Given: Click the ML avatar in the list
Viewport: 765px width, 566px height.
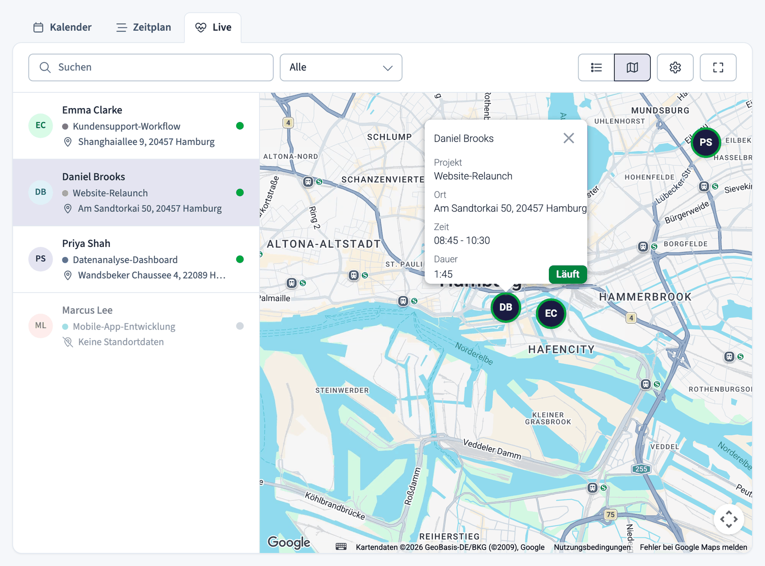Looking at the screenshot, I should (41, 326).
